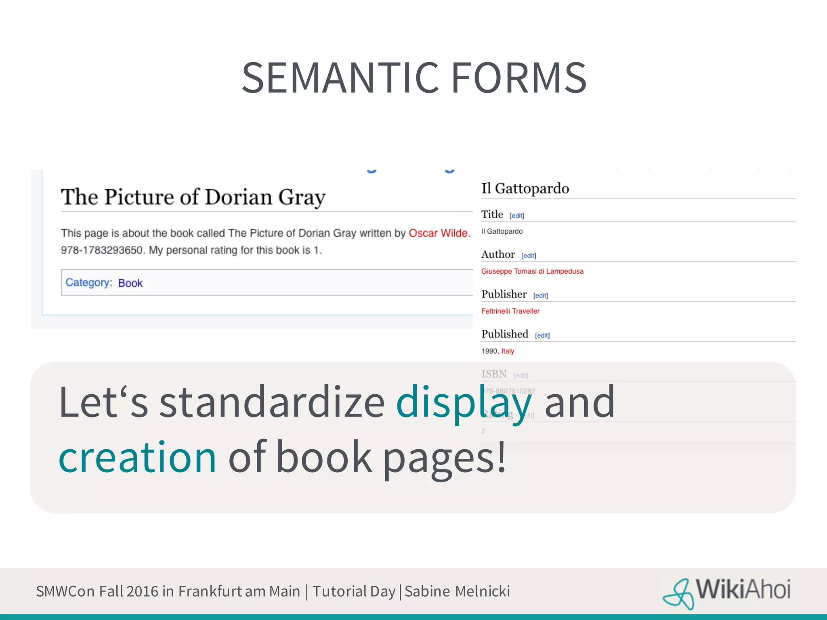Click the Publisher section heading
This screenshot has width=827, height=620.
point(504,294)
